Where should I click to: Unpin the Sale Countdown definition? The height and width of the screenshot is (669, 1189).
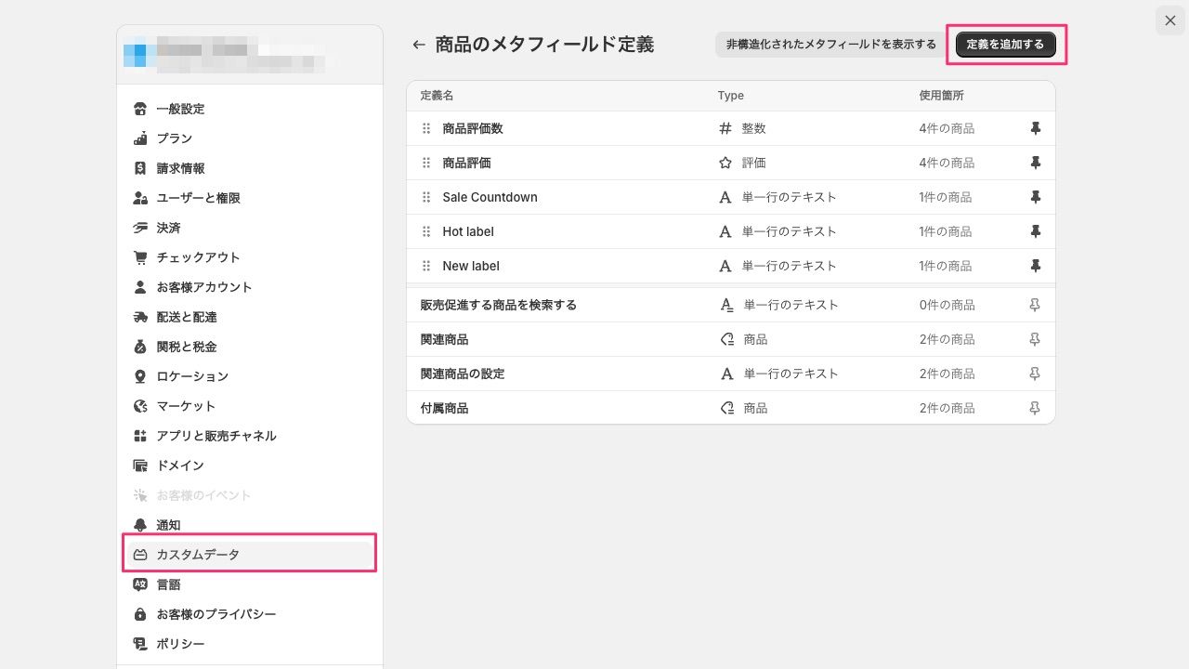tap(1036, 197)
